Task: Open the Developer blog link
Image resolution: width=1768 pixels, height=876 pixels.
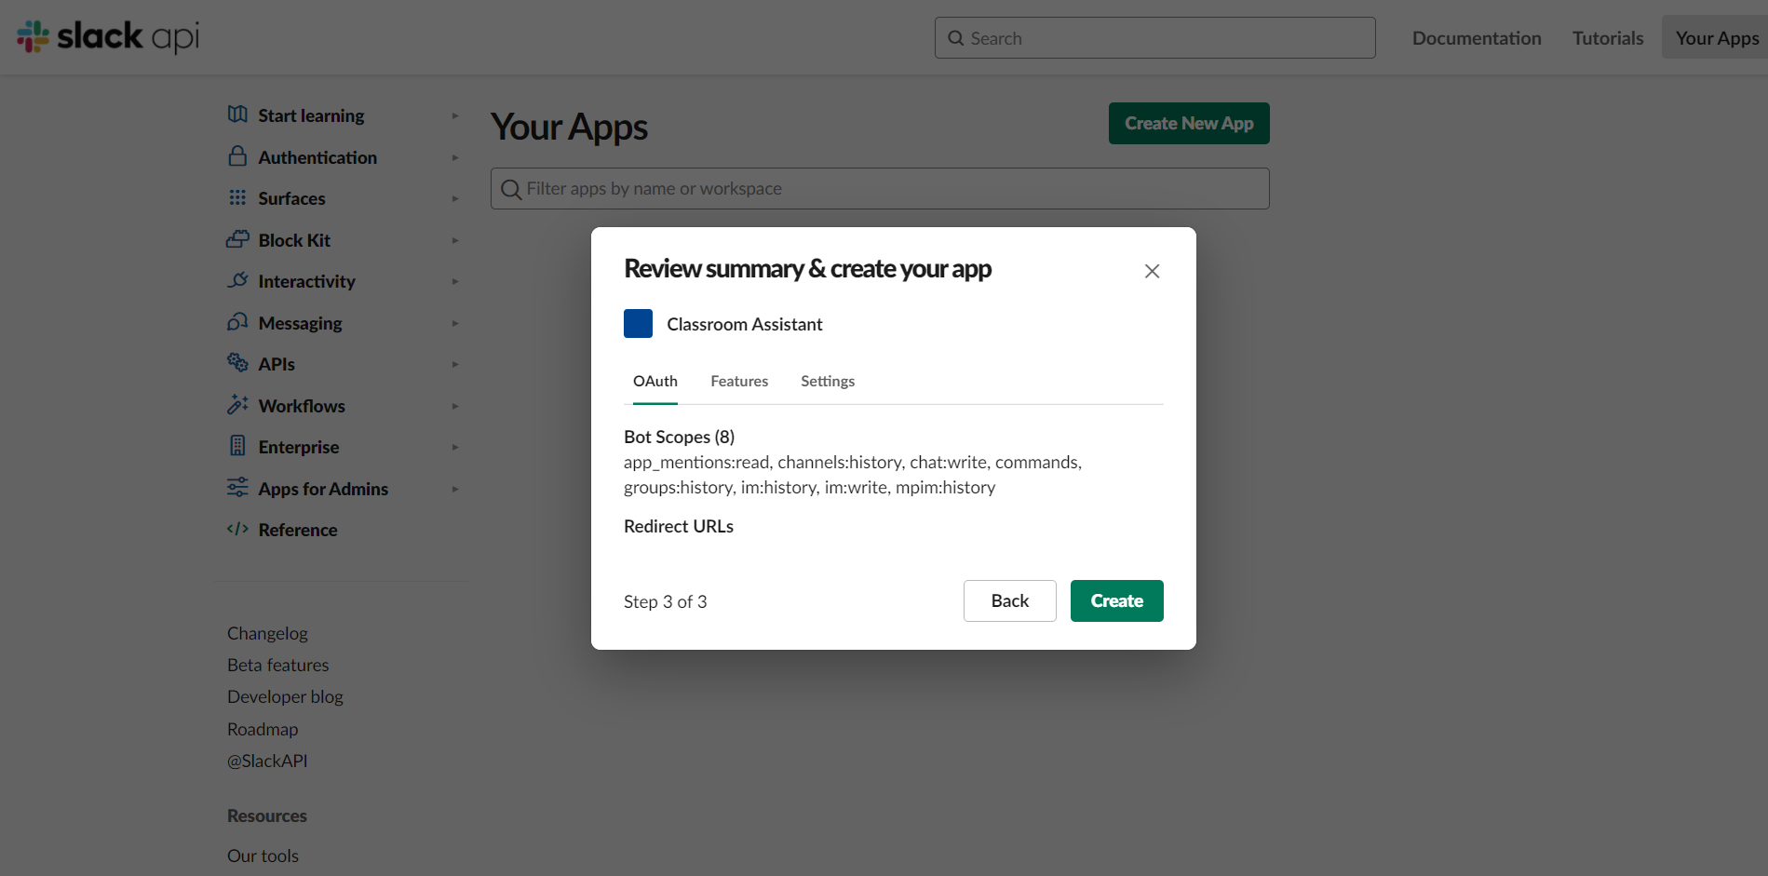Action: point(285,696)
